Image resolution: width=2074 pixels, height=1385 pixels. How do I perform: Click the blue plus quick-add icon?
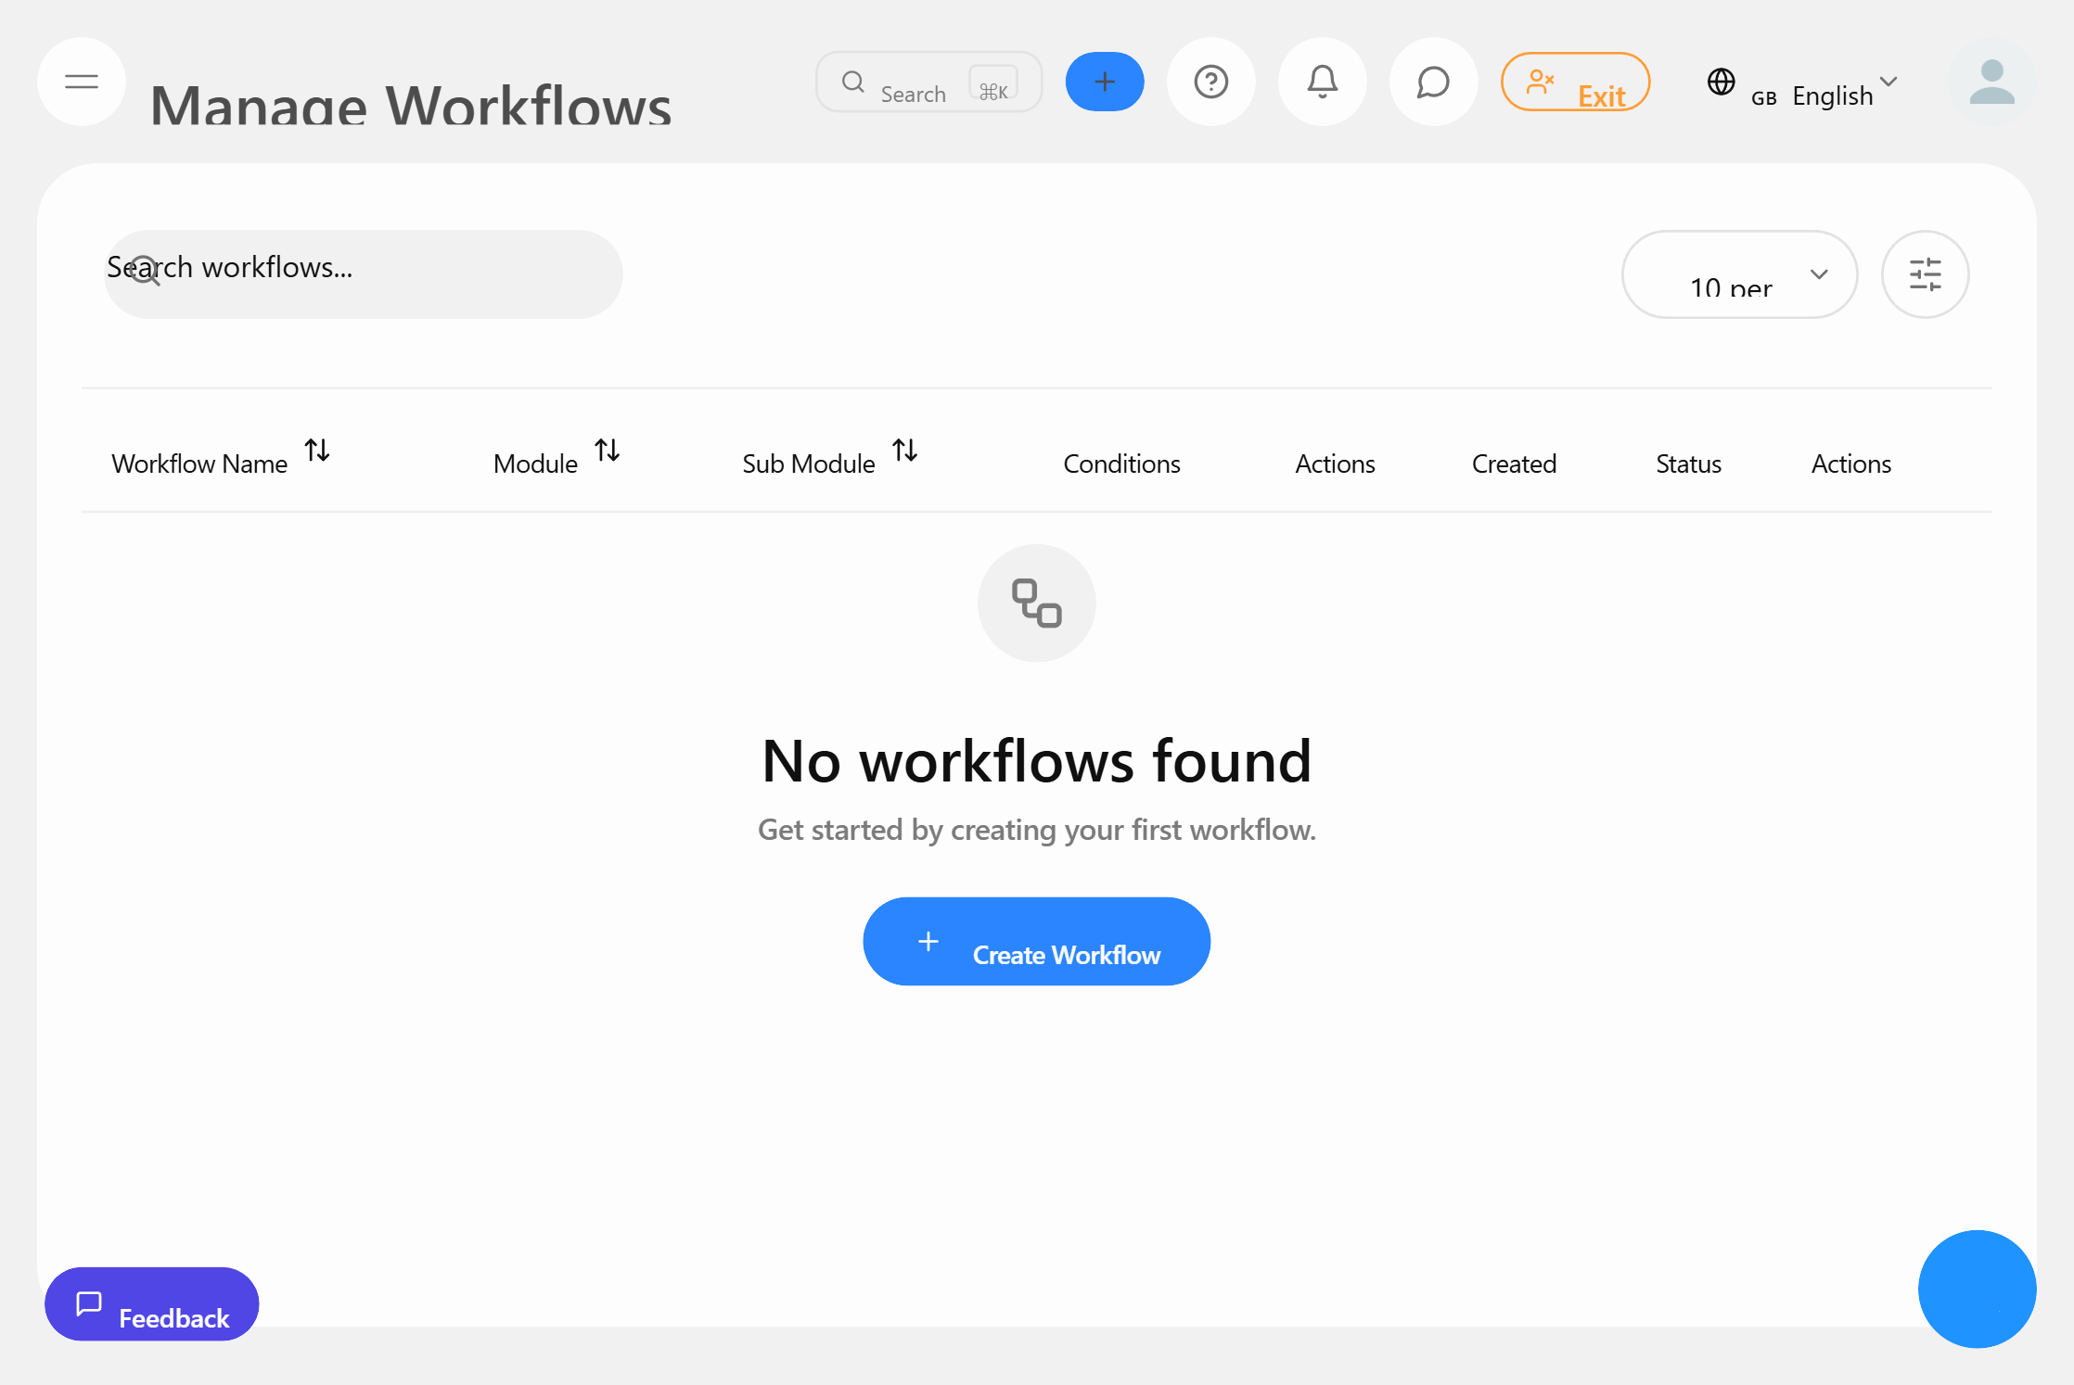[1104, 82]
